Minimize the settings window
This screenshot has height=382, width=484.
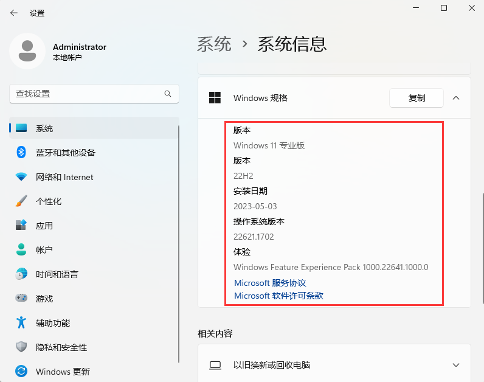(416, 8)
